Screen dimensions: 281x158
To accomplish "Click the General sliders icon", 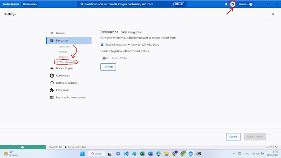I will pos(52,33).
